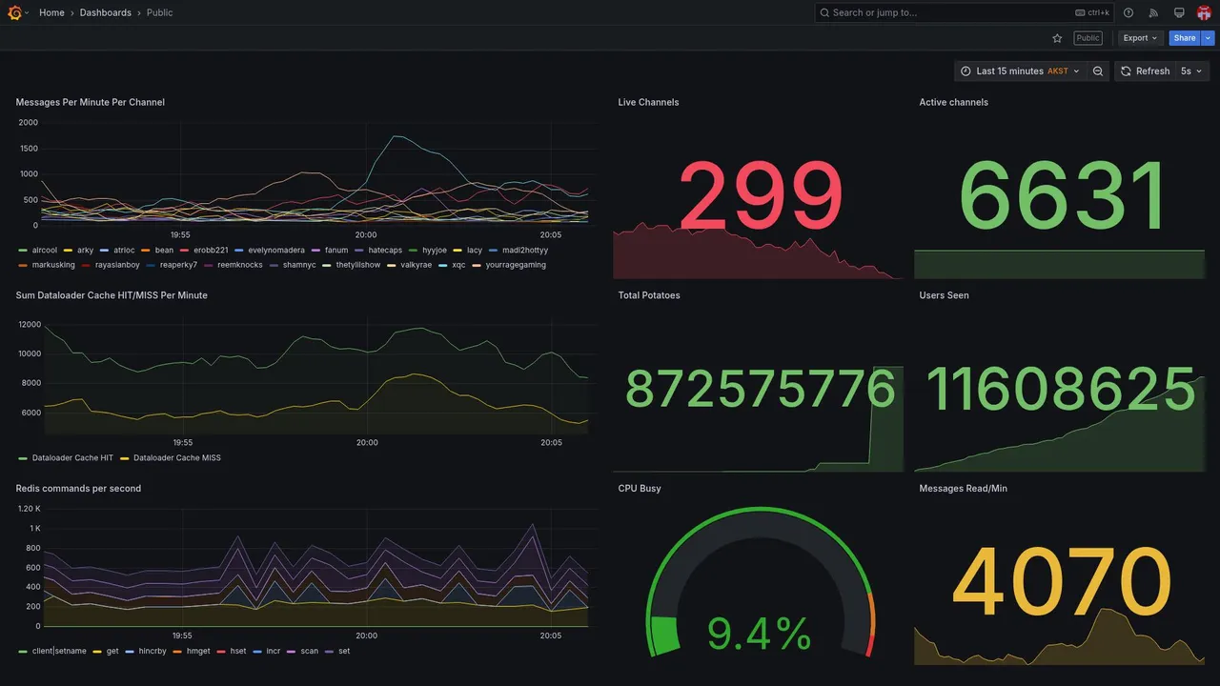The image size is (1220, 686).
Task: Open Dashboards breadcrumb link
Action: (x=106, y=12)
